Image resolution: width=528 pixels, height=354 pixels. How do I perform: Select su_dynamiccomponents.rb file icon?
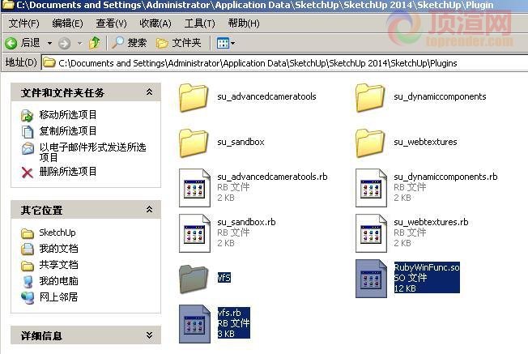371,188
